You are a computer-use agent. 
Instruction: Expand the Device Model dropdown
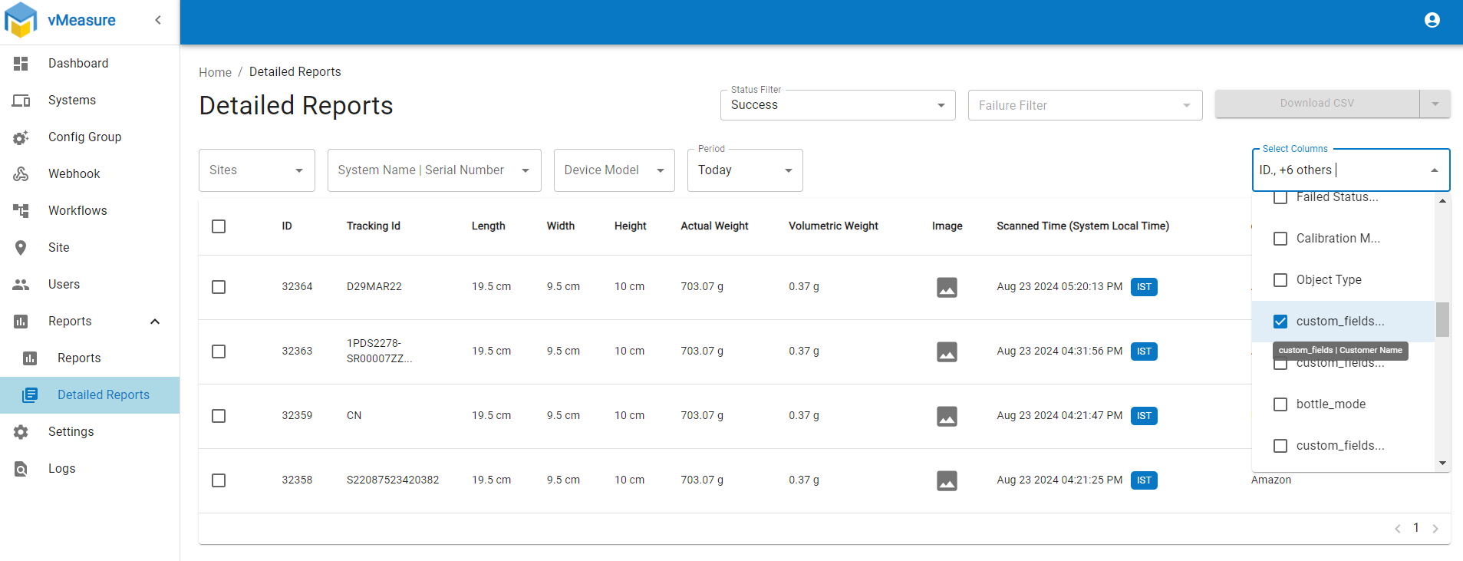[x=614, y=170]
